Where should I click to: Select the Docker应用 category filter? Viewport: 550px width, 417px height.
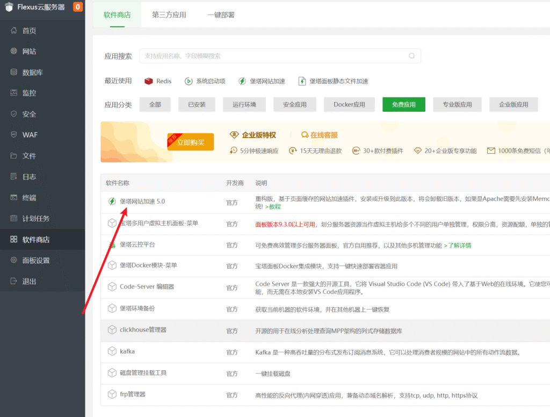point(349,104)
